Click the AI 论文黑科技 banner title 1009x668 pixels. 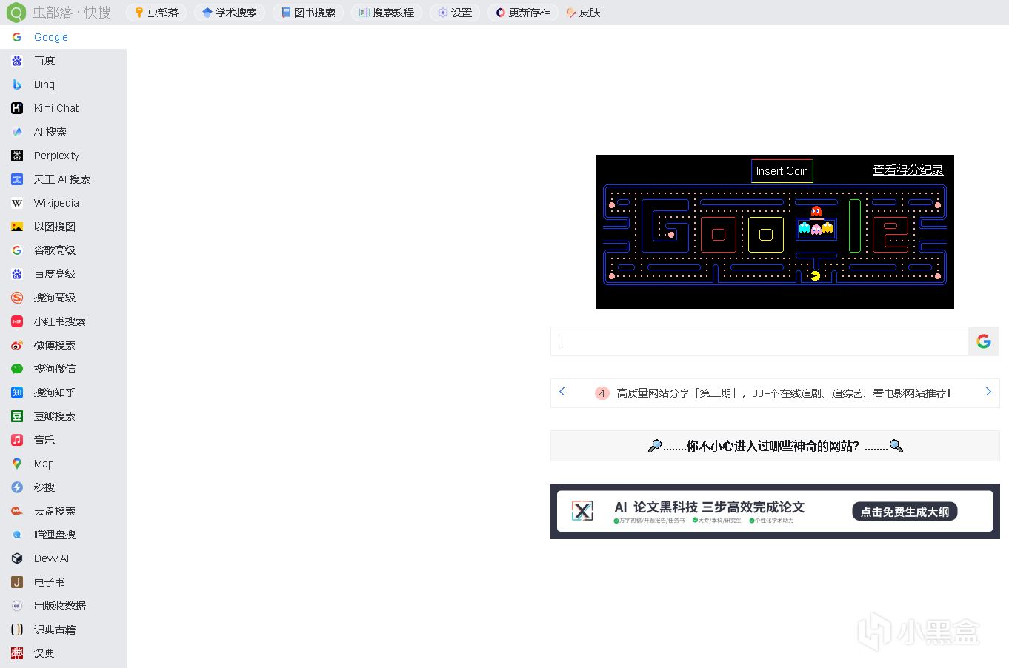click(710, 507)
